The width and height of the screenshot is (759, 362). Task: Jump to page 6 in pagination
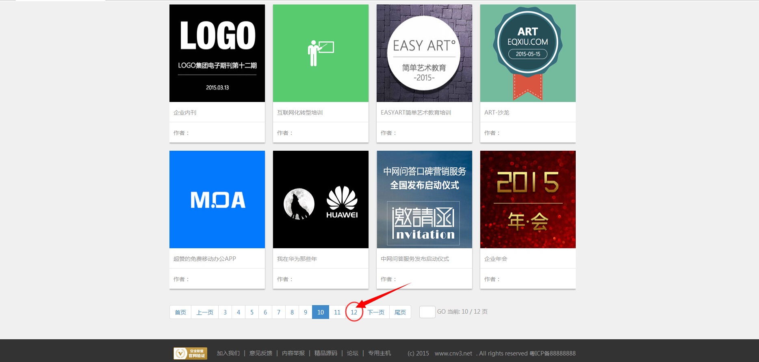coord(265,312)
